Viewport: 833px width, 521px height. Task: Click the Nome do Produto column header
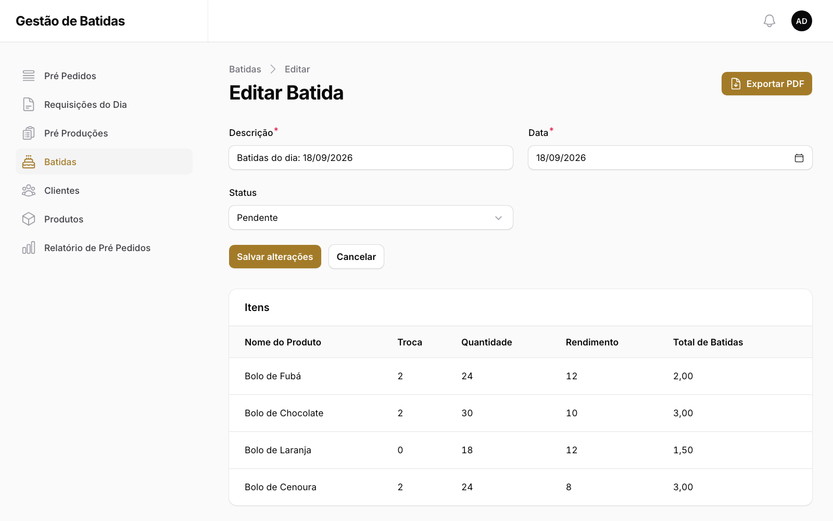click(283, 342)
